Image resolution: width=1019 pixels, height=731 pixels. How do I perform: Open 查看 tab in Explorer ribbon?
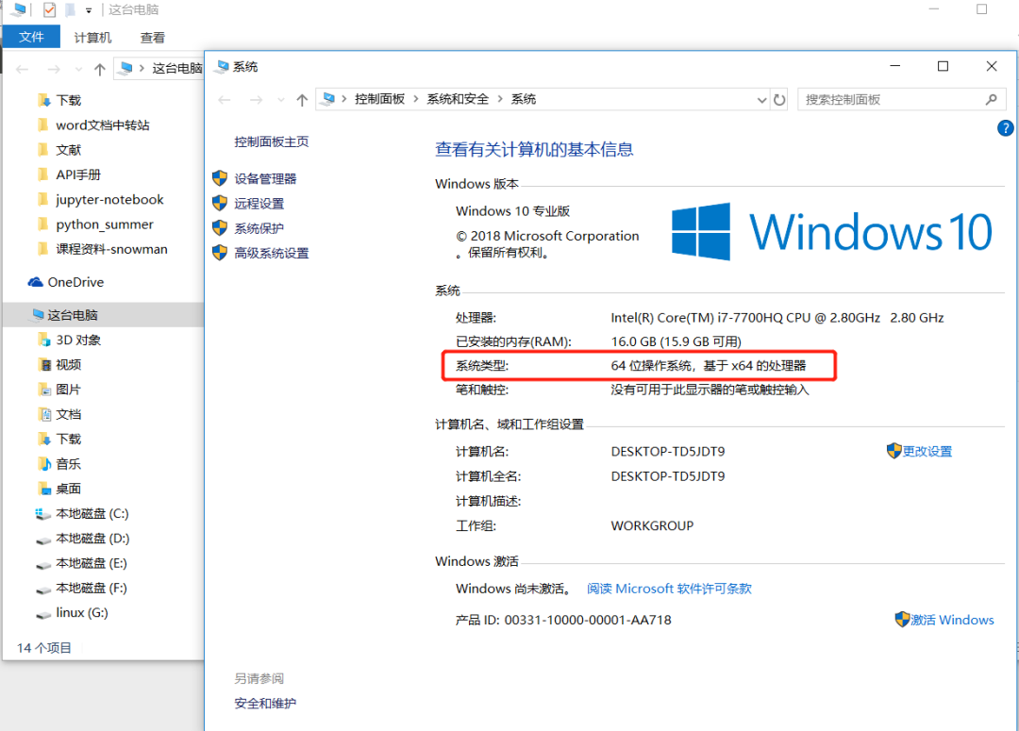pyautogui.click(x=153, y=38)
